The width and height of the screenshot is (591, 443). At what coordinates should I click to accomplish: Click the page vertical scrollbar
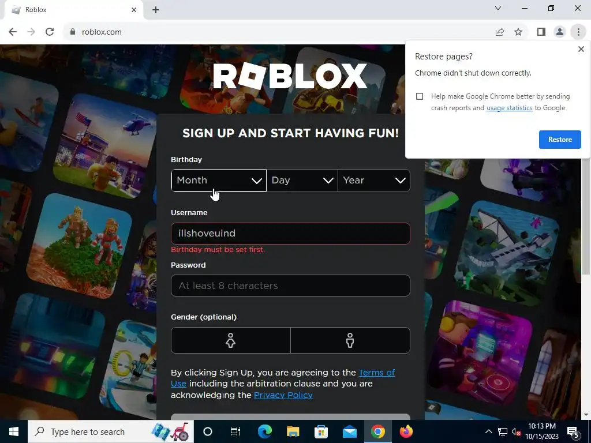[x=586, y=217]
